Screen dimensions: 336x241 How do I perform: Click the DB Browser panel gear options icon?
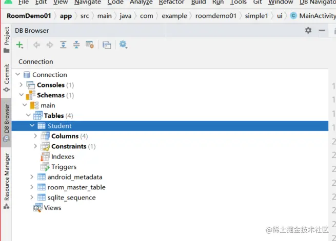tap(308, 30)
